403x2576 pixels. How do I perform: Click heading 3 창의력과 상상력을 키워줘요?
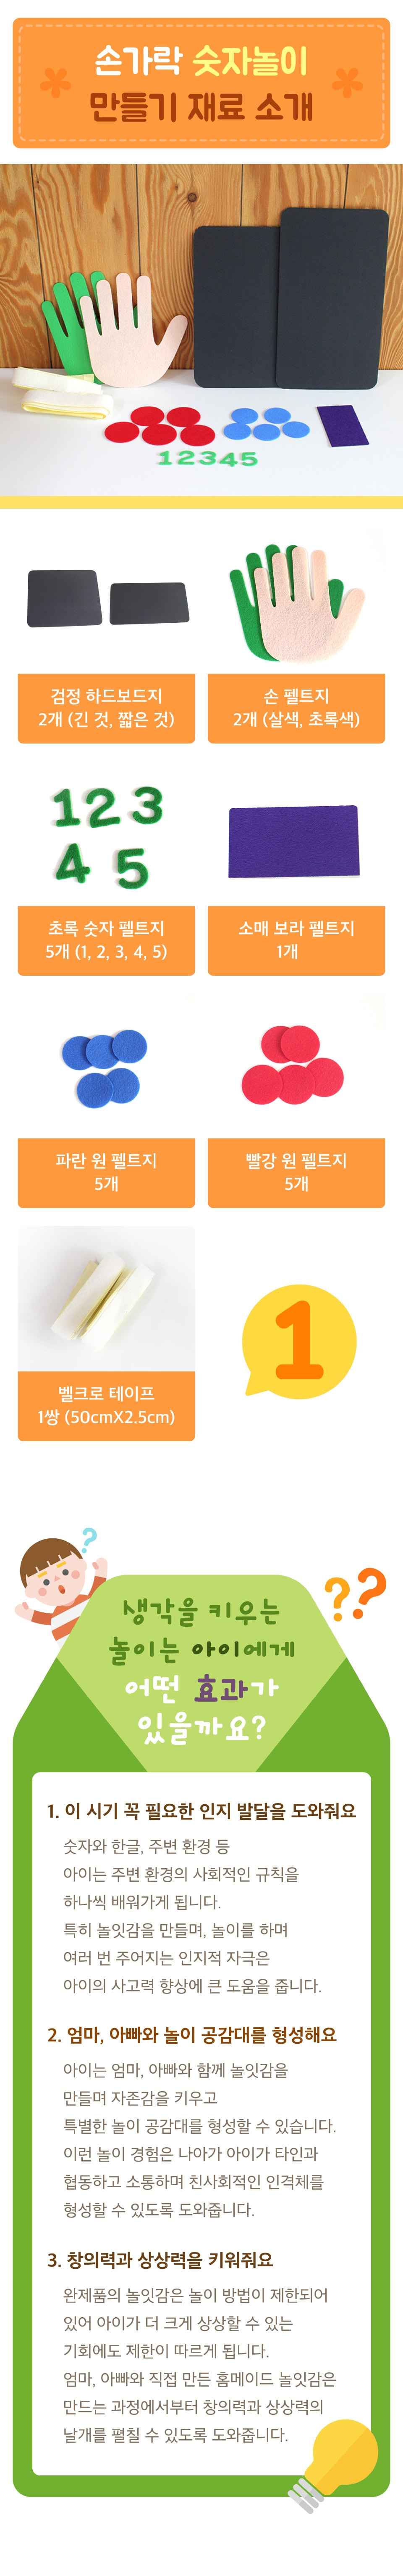pyautogui.click(x=160, y=2260)
